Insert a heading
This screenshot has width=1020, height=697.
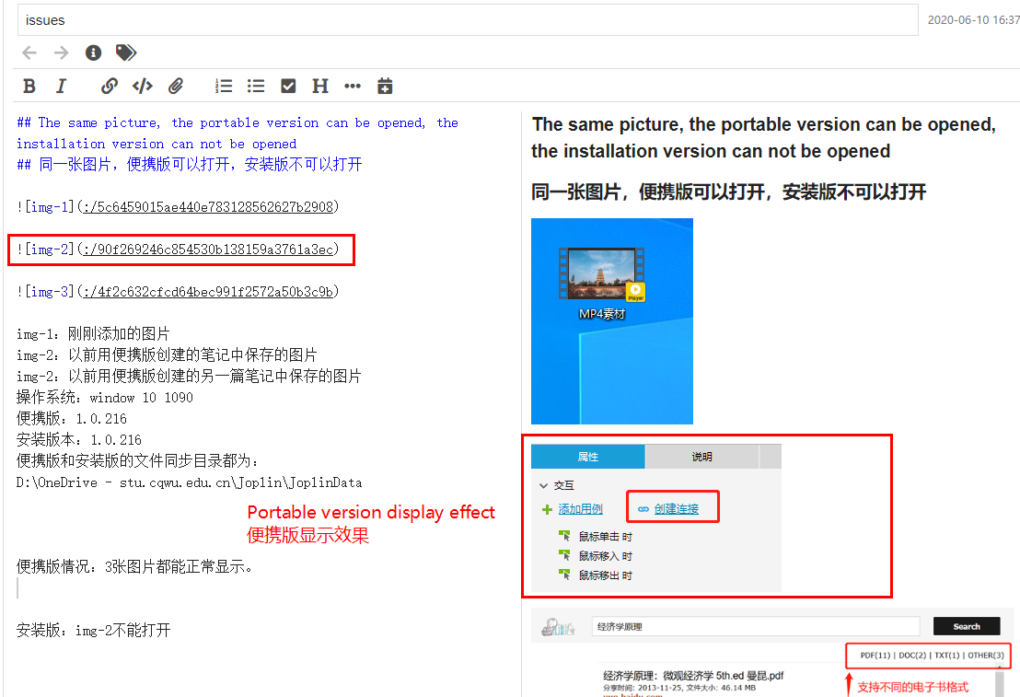click(x=319, y=85)
